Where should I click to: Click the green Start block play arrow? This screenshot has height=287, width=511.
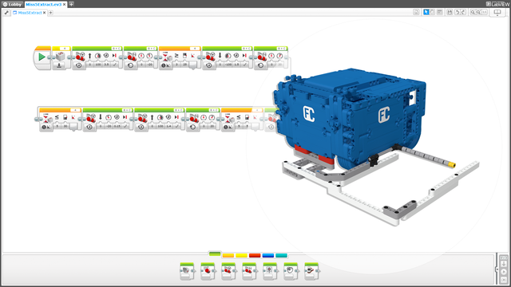[42, 57]
